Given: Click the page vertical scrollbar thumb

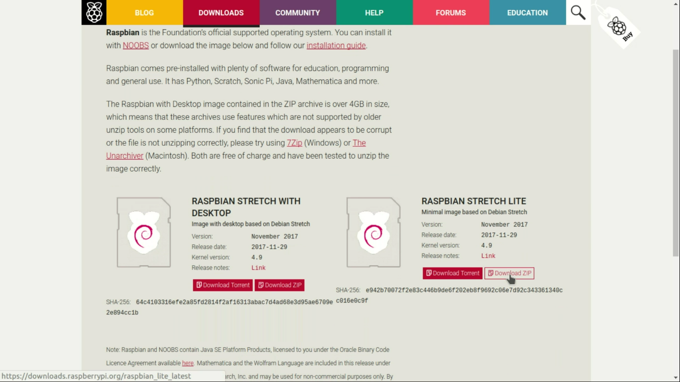Looking at the screenshot, I should [x=676, y=153].
